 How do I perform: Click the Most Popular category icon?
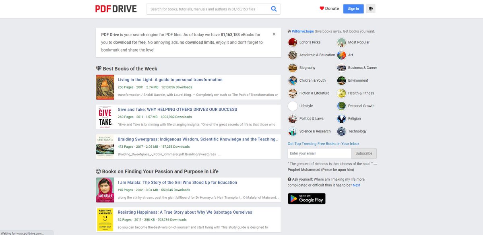pos(341,42)
